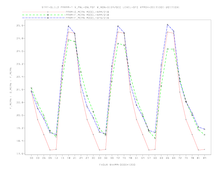This screenshot has height=172, width=223.
Task: Click x-axis hour label 36
Action: 106,158
